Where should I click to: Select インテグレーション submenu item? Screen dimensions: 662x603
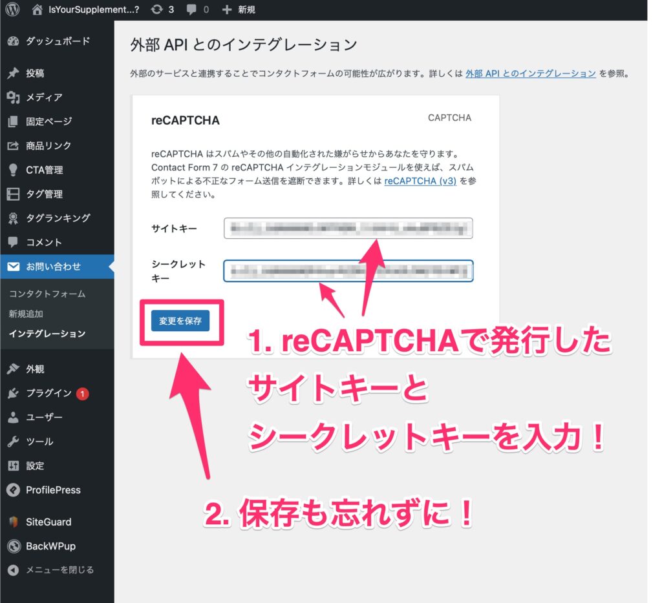coord(47,334)
